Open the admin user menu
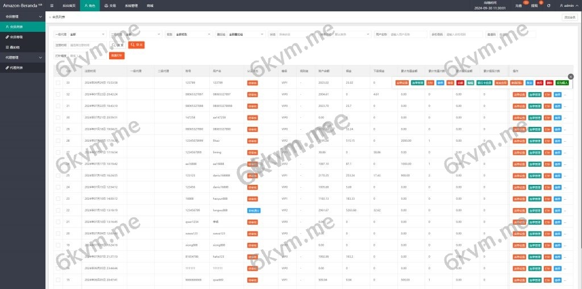The image size is (582, 289). click(567, 6)
